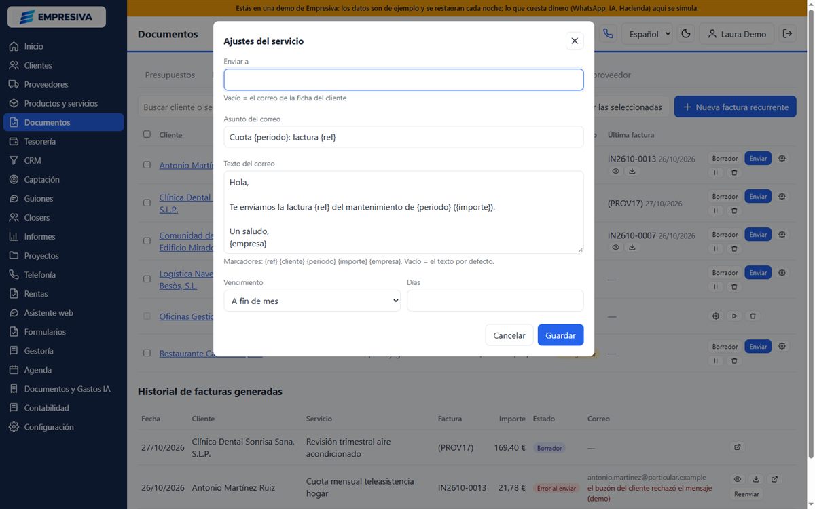The width and height of the screenshot is (815, 509).
Task: Open Tesorería in sidebar
Action: (x=63, y=141)
